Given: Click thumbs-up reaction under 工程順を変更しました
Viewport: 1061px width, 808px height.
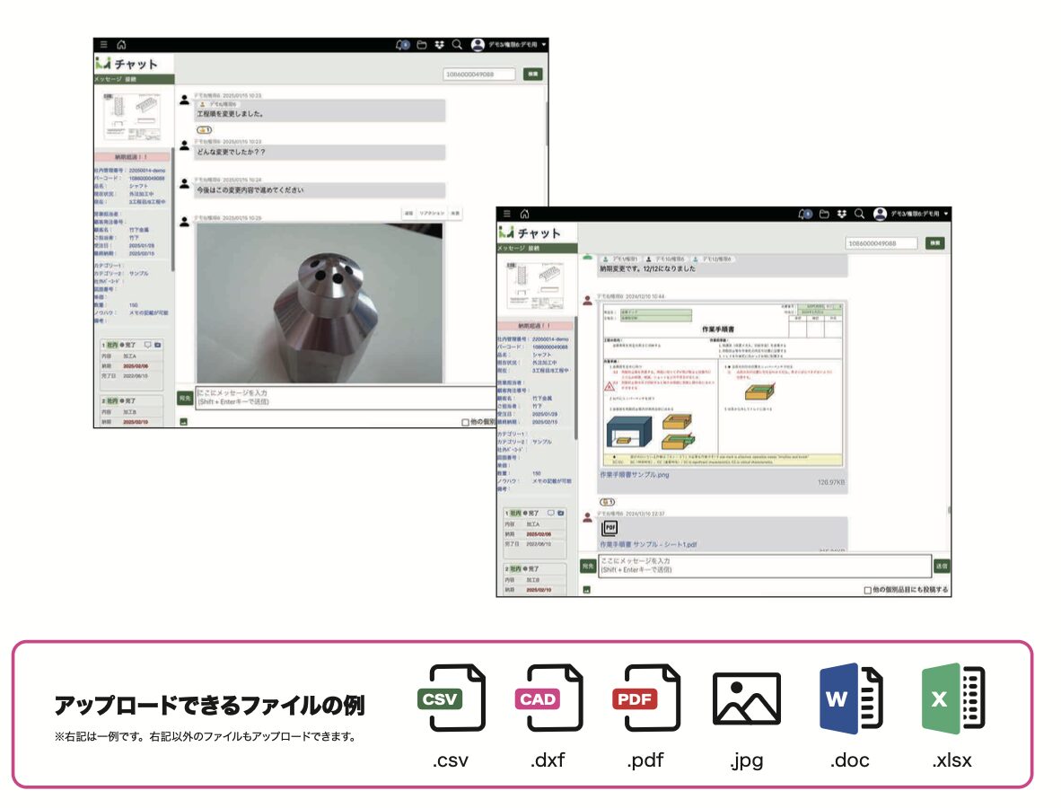Looking at the screenshot, I should click(x=205, y=130).
